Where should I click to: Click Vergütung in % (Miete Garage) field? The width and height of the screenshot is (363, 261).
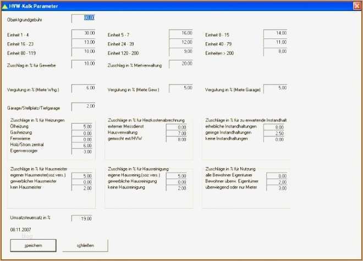point(275,88)
